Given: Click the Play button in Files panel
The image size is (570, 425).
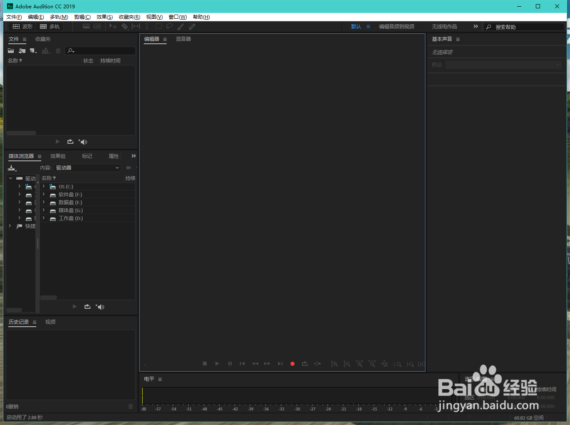Looking at the screenshot, I should 57,142.
